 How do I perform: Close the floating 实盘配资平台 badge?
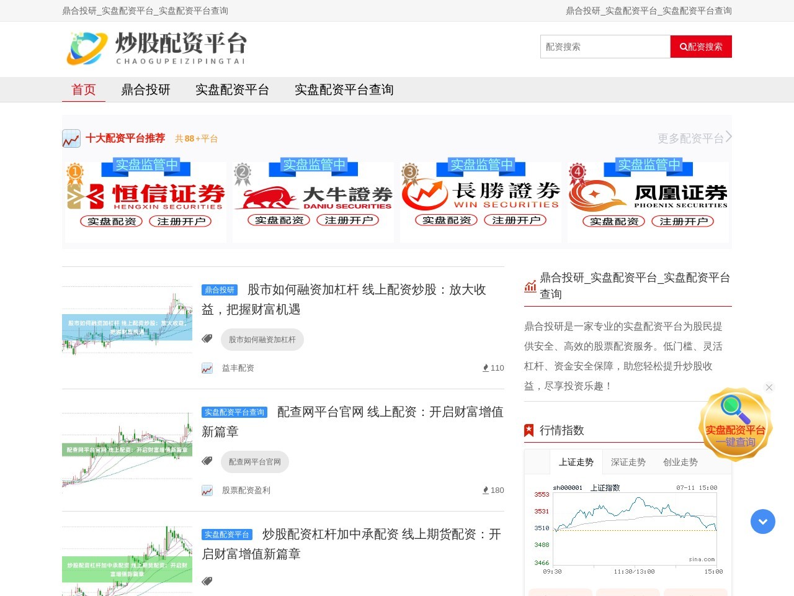tap(769, 387)
